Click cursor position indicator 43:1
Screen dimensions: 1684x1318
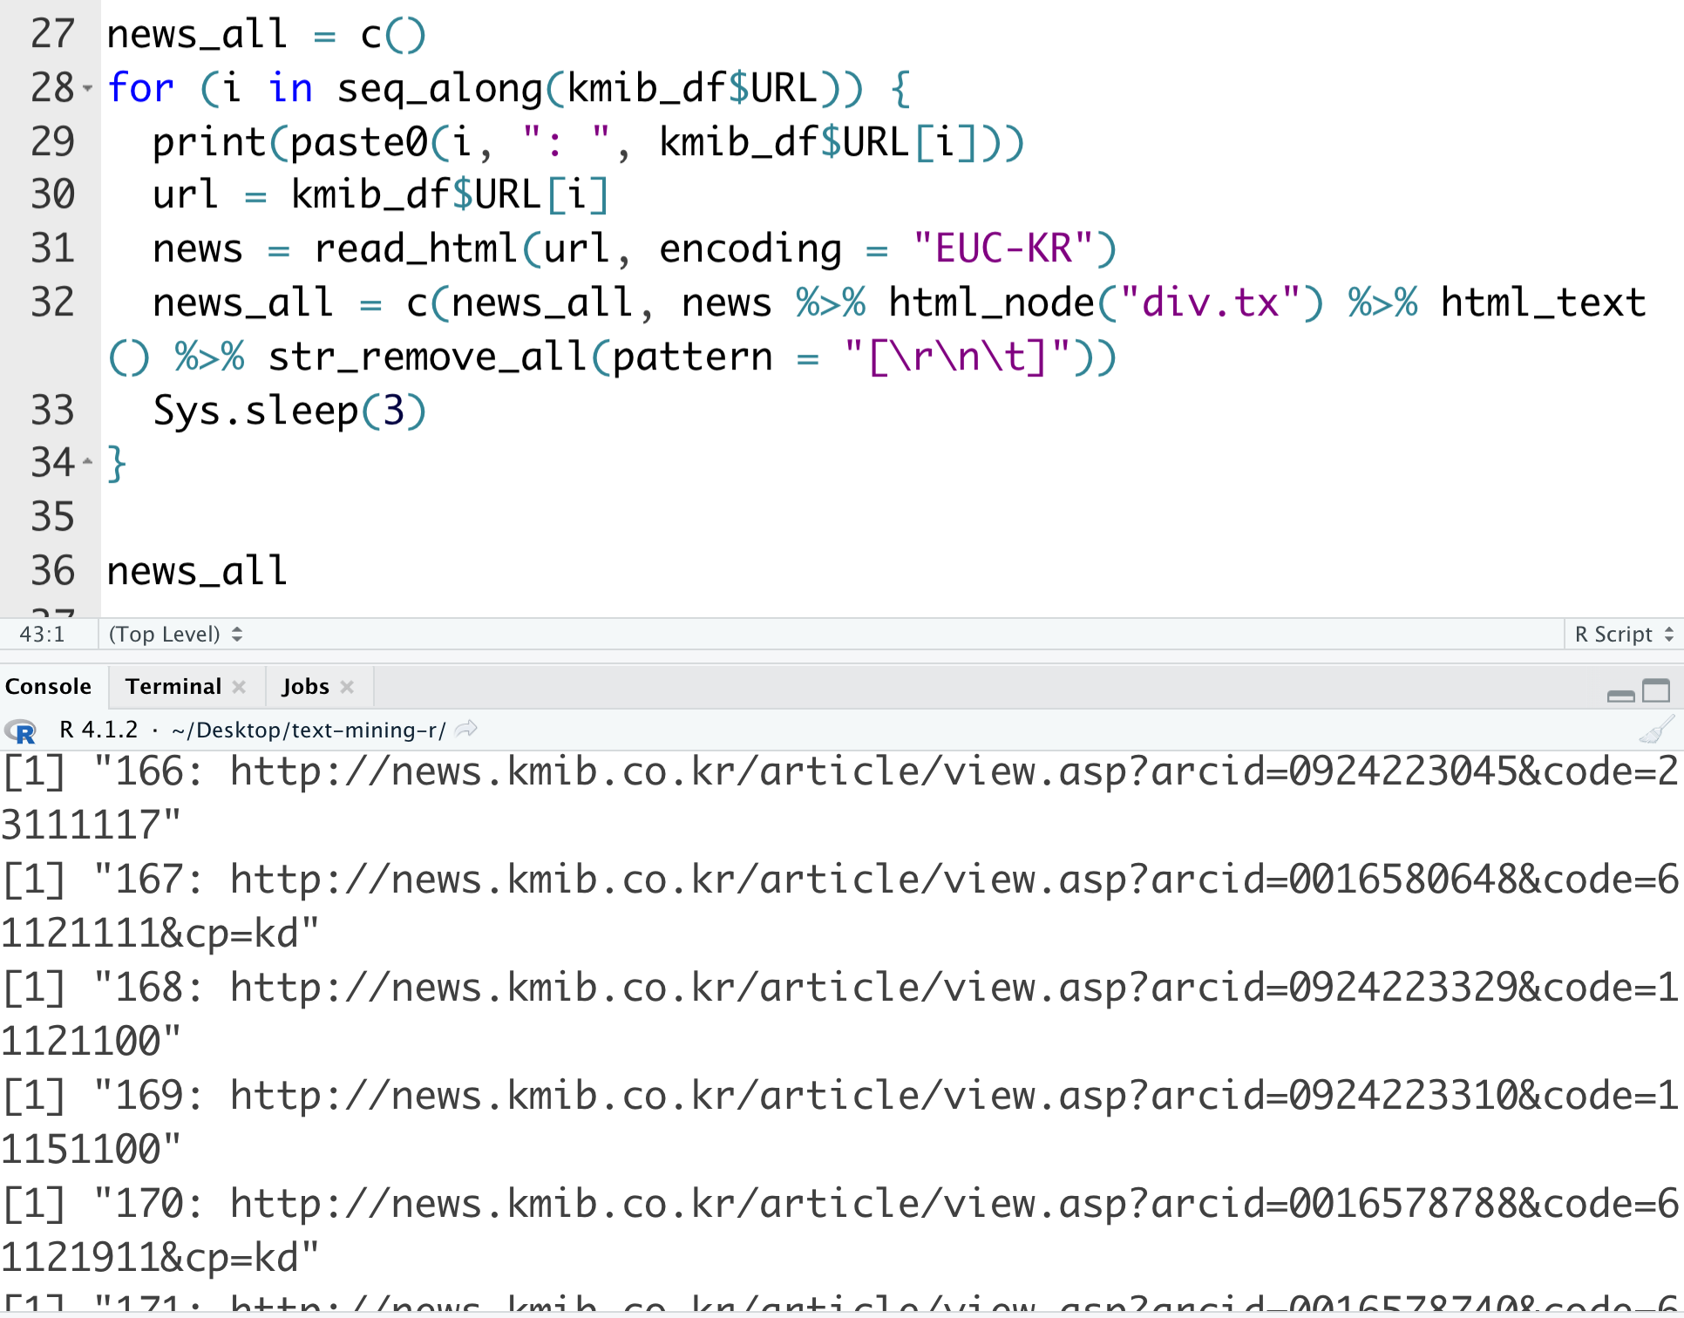click(42, 634)
